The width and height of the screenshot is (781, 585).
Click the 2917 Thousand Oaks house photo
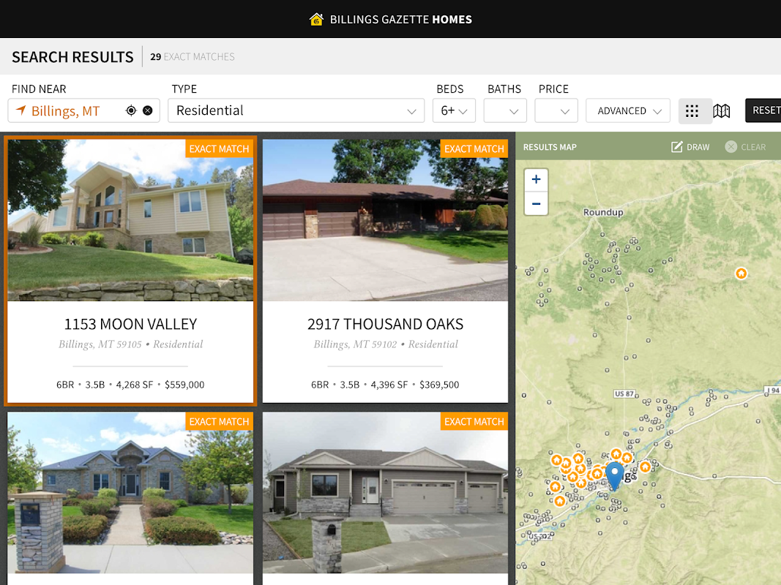tap(386, 220)
